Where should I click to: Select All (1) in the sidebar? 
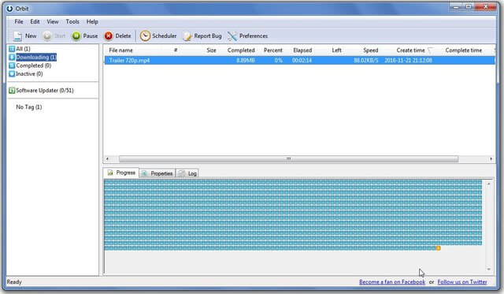pos(23,49)
